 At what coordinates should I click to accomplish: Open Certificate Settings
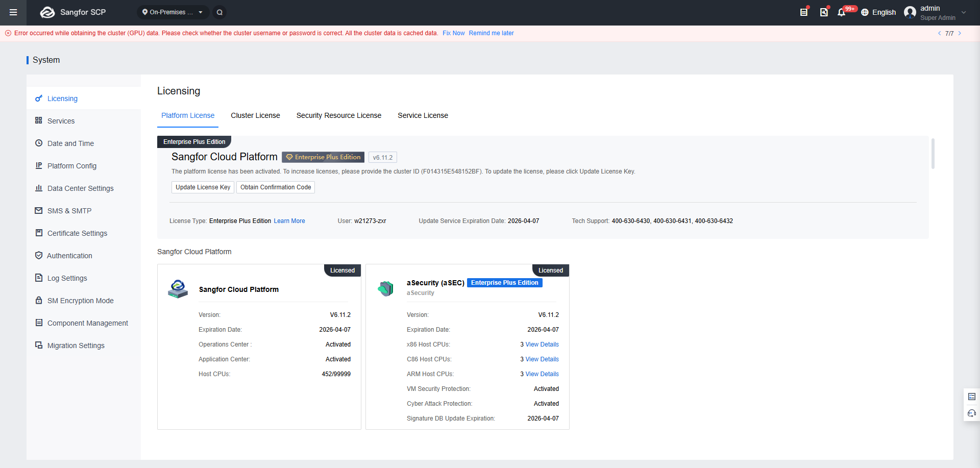(84, 233)
